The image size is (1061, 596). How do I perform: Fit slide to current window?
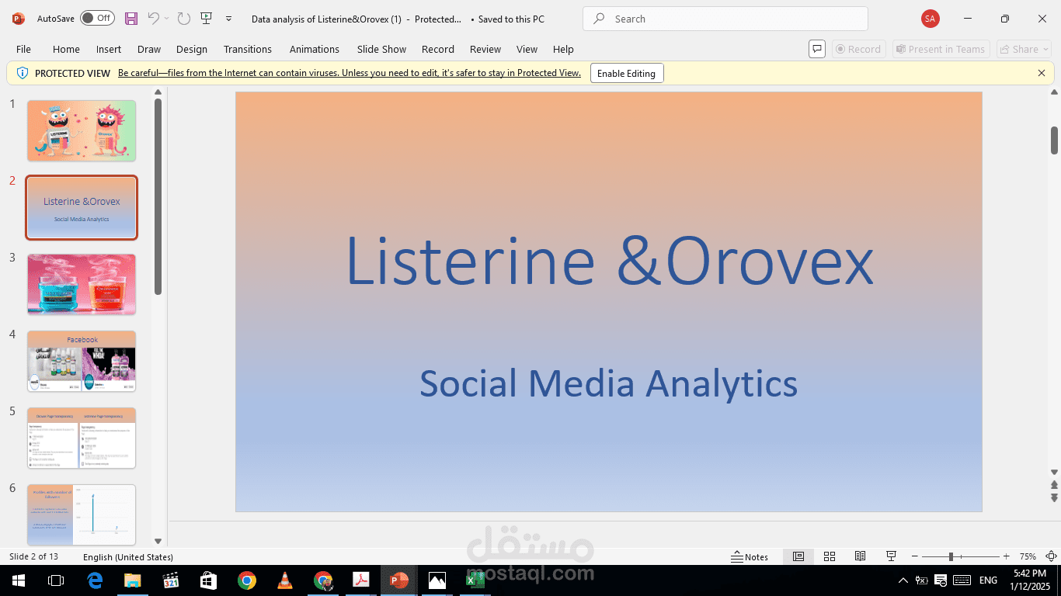1051,556
